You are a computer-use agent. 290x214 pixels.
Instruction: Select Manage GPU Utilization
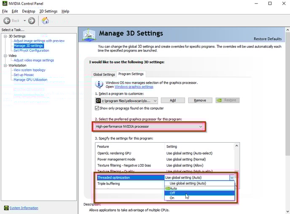(x=30, y=80)
